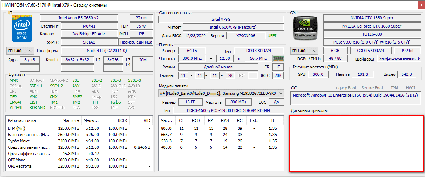Click the timing value 28 field
Viewport: 425px width, 177px height.
pos(230,75)
